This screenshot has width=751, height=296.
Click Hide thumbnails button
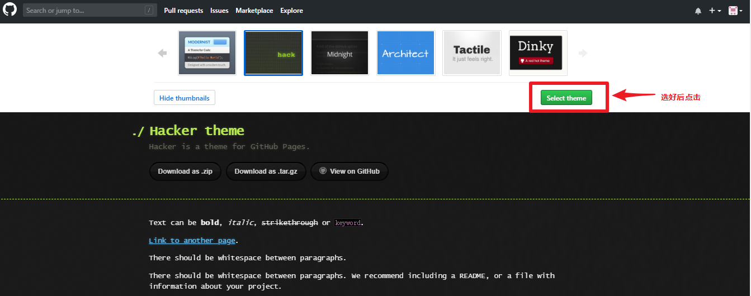(185, 98)
